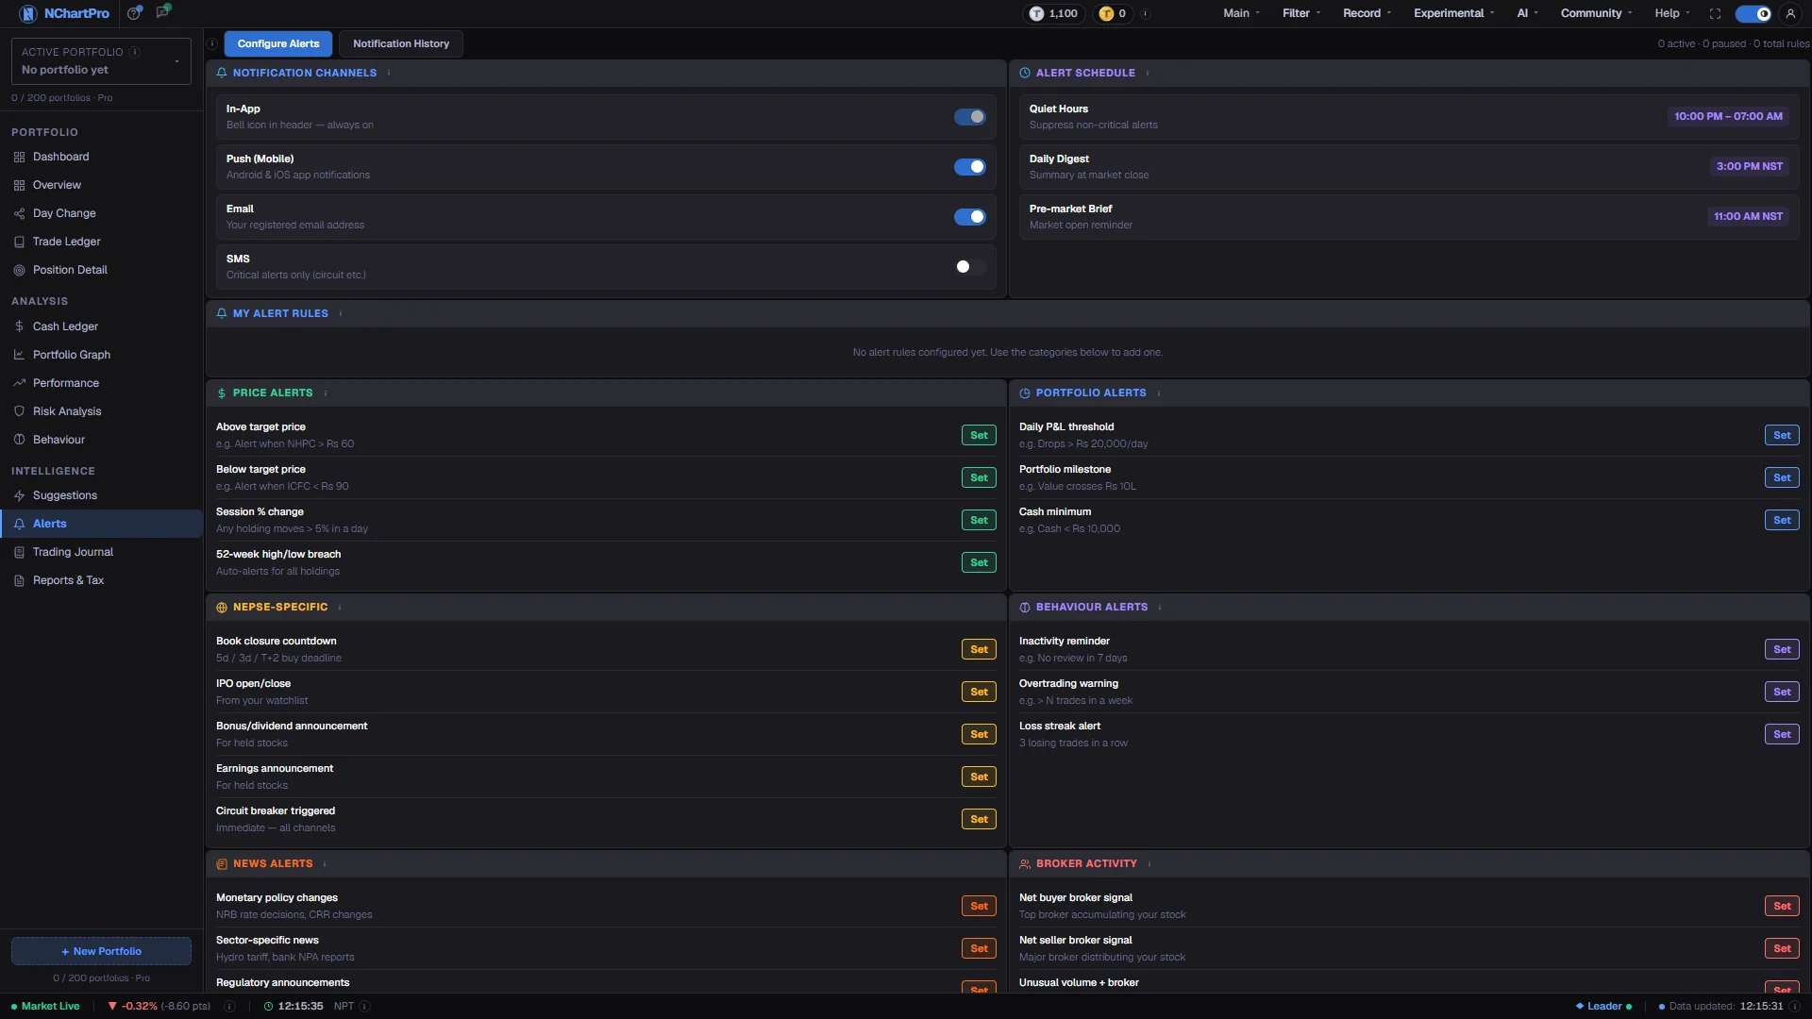This screenshot has height=1019, width=1812.
Task: Open the Main dropdown menu
Action: [x=1241, y=13]
